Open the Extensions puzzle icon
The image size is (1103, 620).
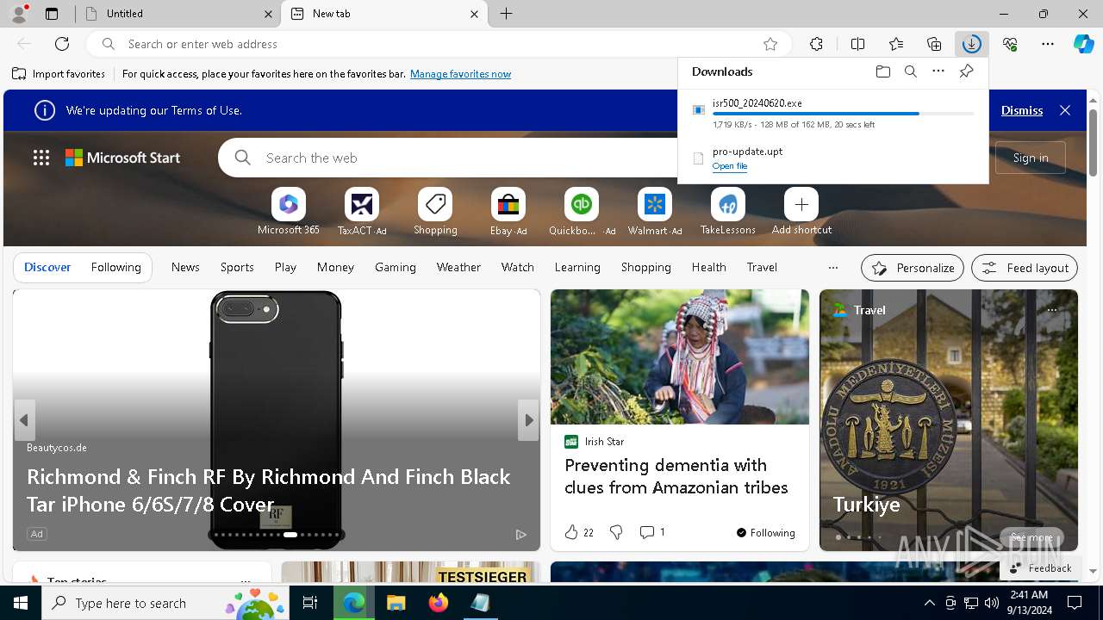pyautogui.click(x=816, y=44)
